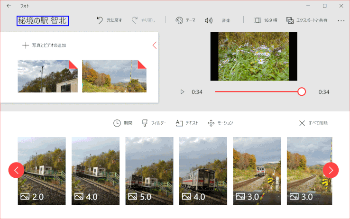Show later storyboard clips with the right arrow
The width and height of the screenshot is (350, 219).
coord(331,170)
